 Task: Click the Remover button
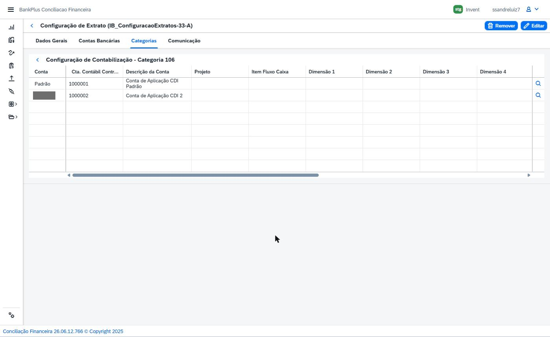click(501, 26)
